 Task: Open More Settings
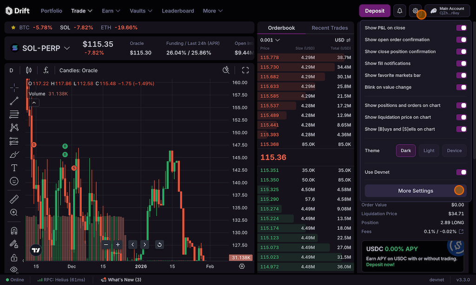click(x=416, y=191)
